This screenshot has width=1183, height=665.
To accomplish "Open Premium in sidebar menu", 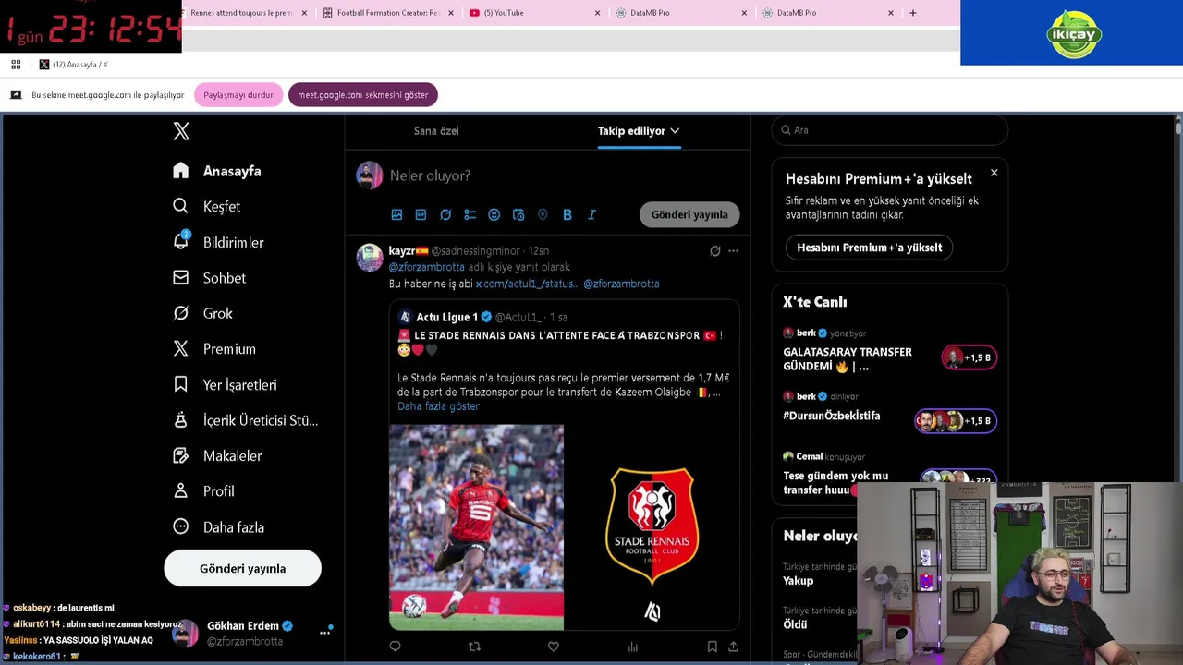I will (214, 349).
